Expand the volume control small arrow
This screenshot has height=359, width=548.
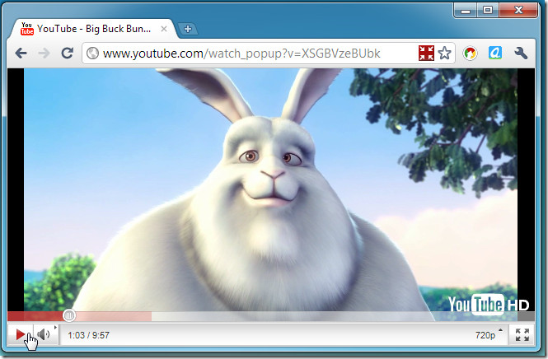pos(55,328)
